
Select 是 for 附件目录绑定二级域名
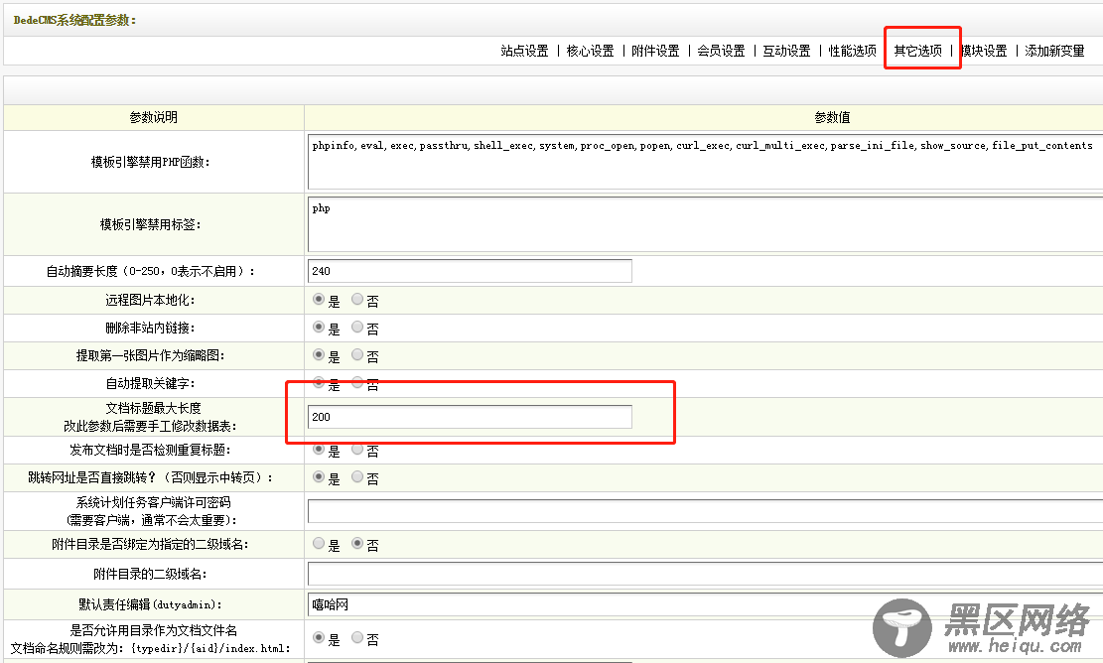[x=319, y=544]
